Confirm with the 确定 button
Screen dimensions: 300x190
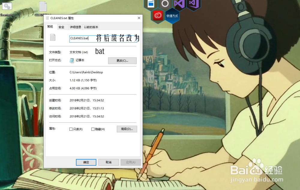86,162
